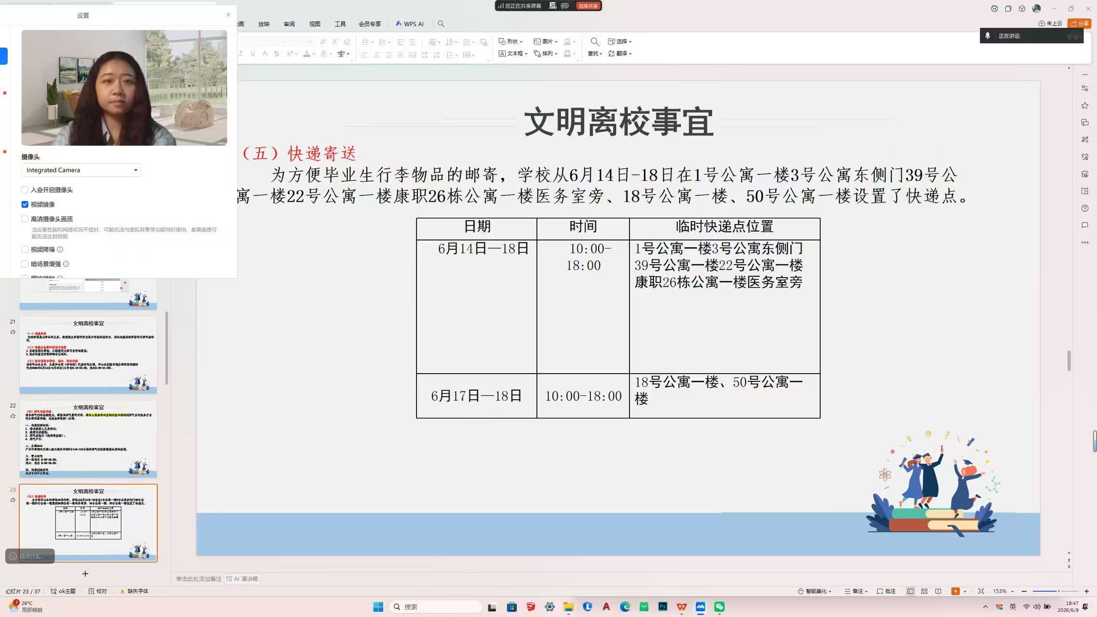
Task: Open the Picture (图片) dropdown
Action: (x=546, y=41)
